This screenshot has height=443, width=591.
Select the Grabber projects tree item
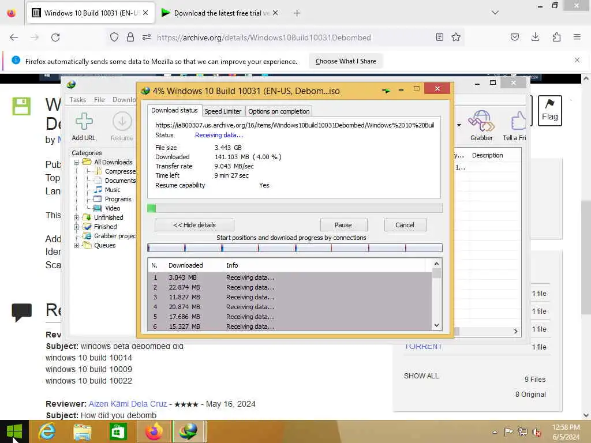[x=115, y=236]
